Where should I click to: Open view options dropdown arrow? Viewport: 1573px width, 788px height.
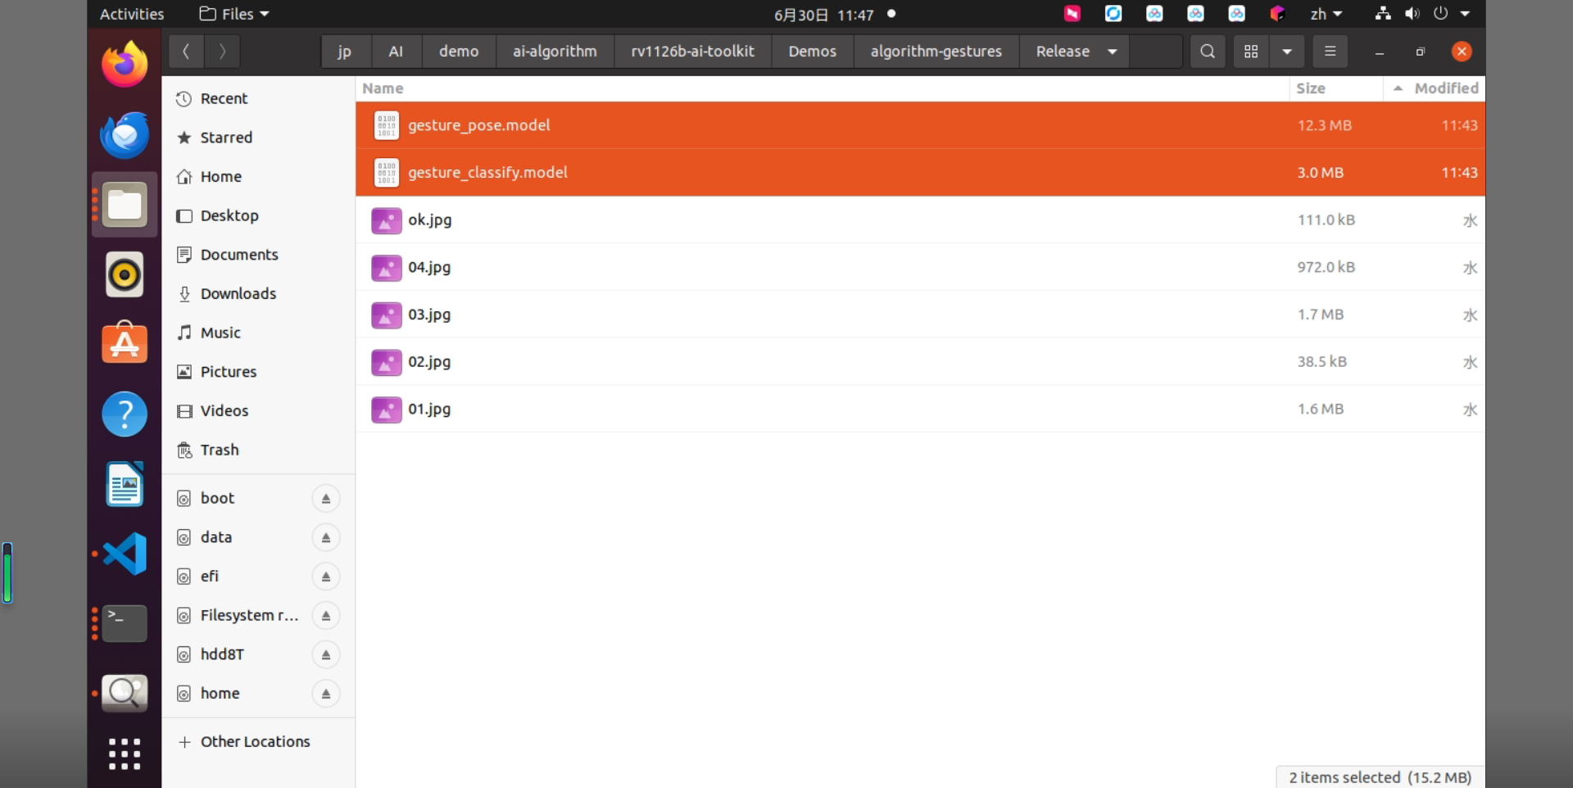(x=1287, y=52)
